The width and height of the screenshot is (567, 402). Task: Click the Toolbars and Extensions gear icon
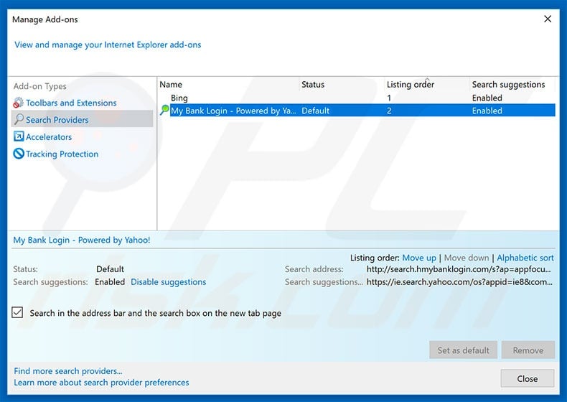tap(19, 103)
